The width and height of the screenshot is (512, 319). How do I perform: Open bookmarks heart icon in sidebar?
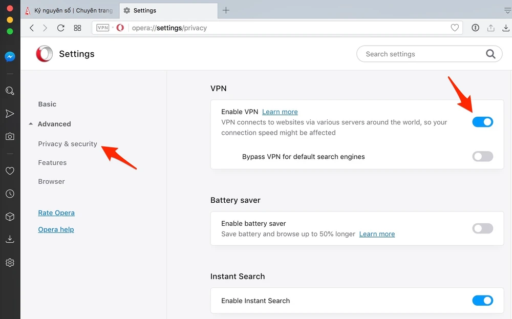coord(10,171)
